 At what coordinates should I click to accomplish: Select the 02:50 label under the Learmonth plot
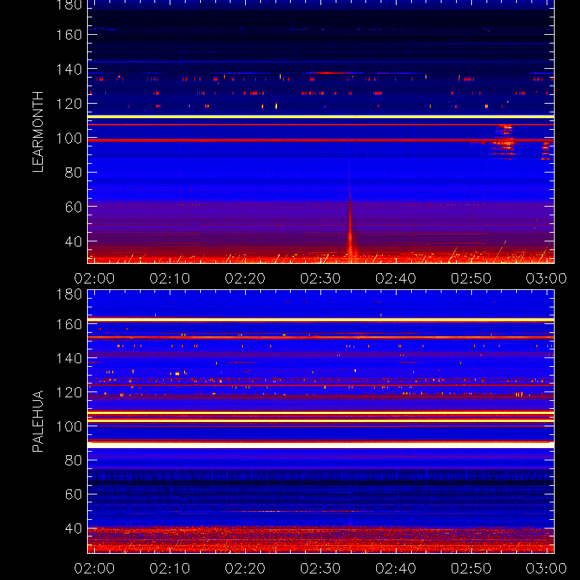(471, 278)
